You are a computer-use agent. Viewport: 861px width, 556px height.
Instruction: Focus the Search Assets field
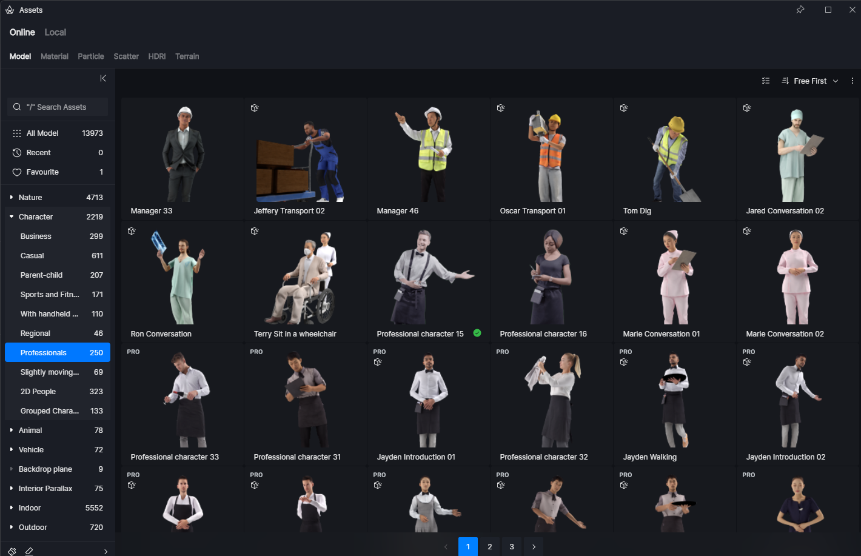pos(58,107)
